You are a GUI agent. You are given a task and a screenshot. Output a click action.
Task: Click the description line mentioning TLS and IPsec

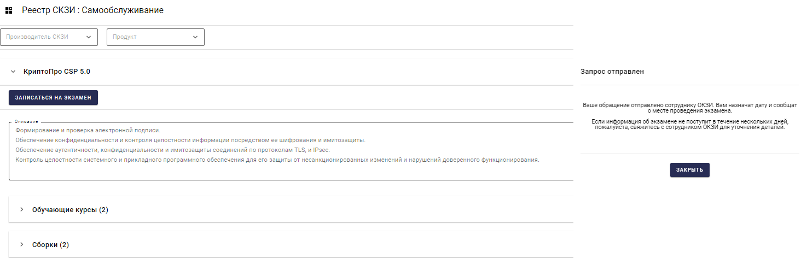click(x=172, y=150)
